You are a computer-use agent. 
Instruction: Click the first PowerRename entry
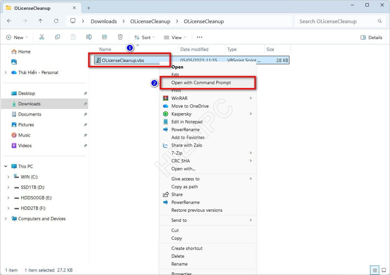208,130
